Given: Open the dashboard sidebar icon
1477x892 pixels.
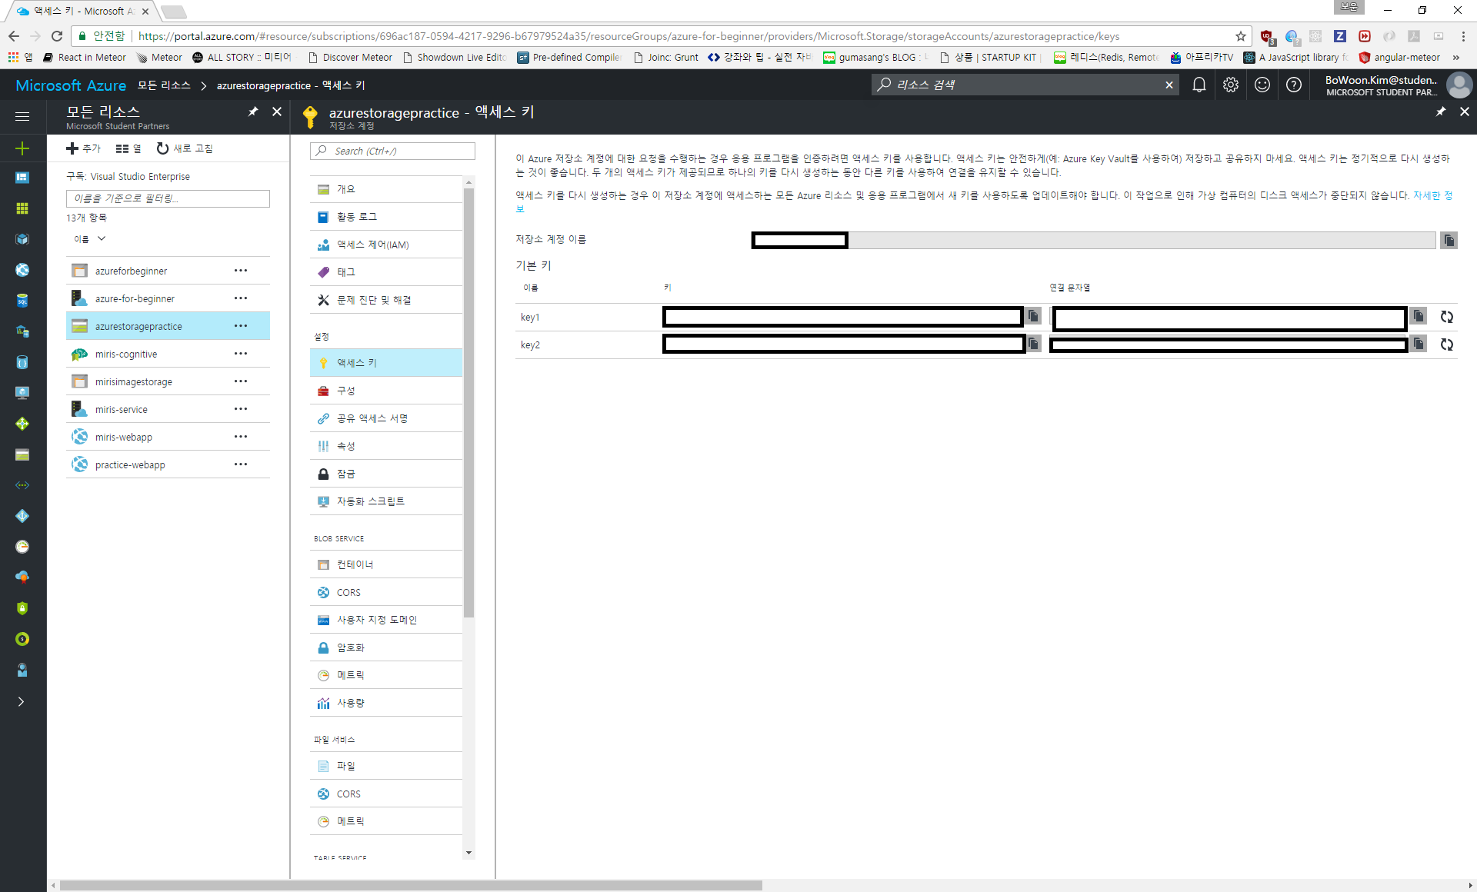Looking at the screenshot, I should [22, 178].
